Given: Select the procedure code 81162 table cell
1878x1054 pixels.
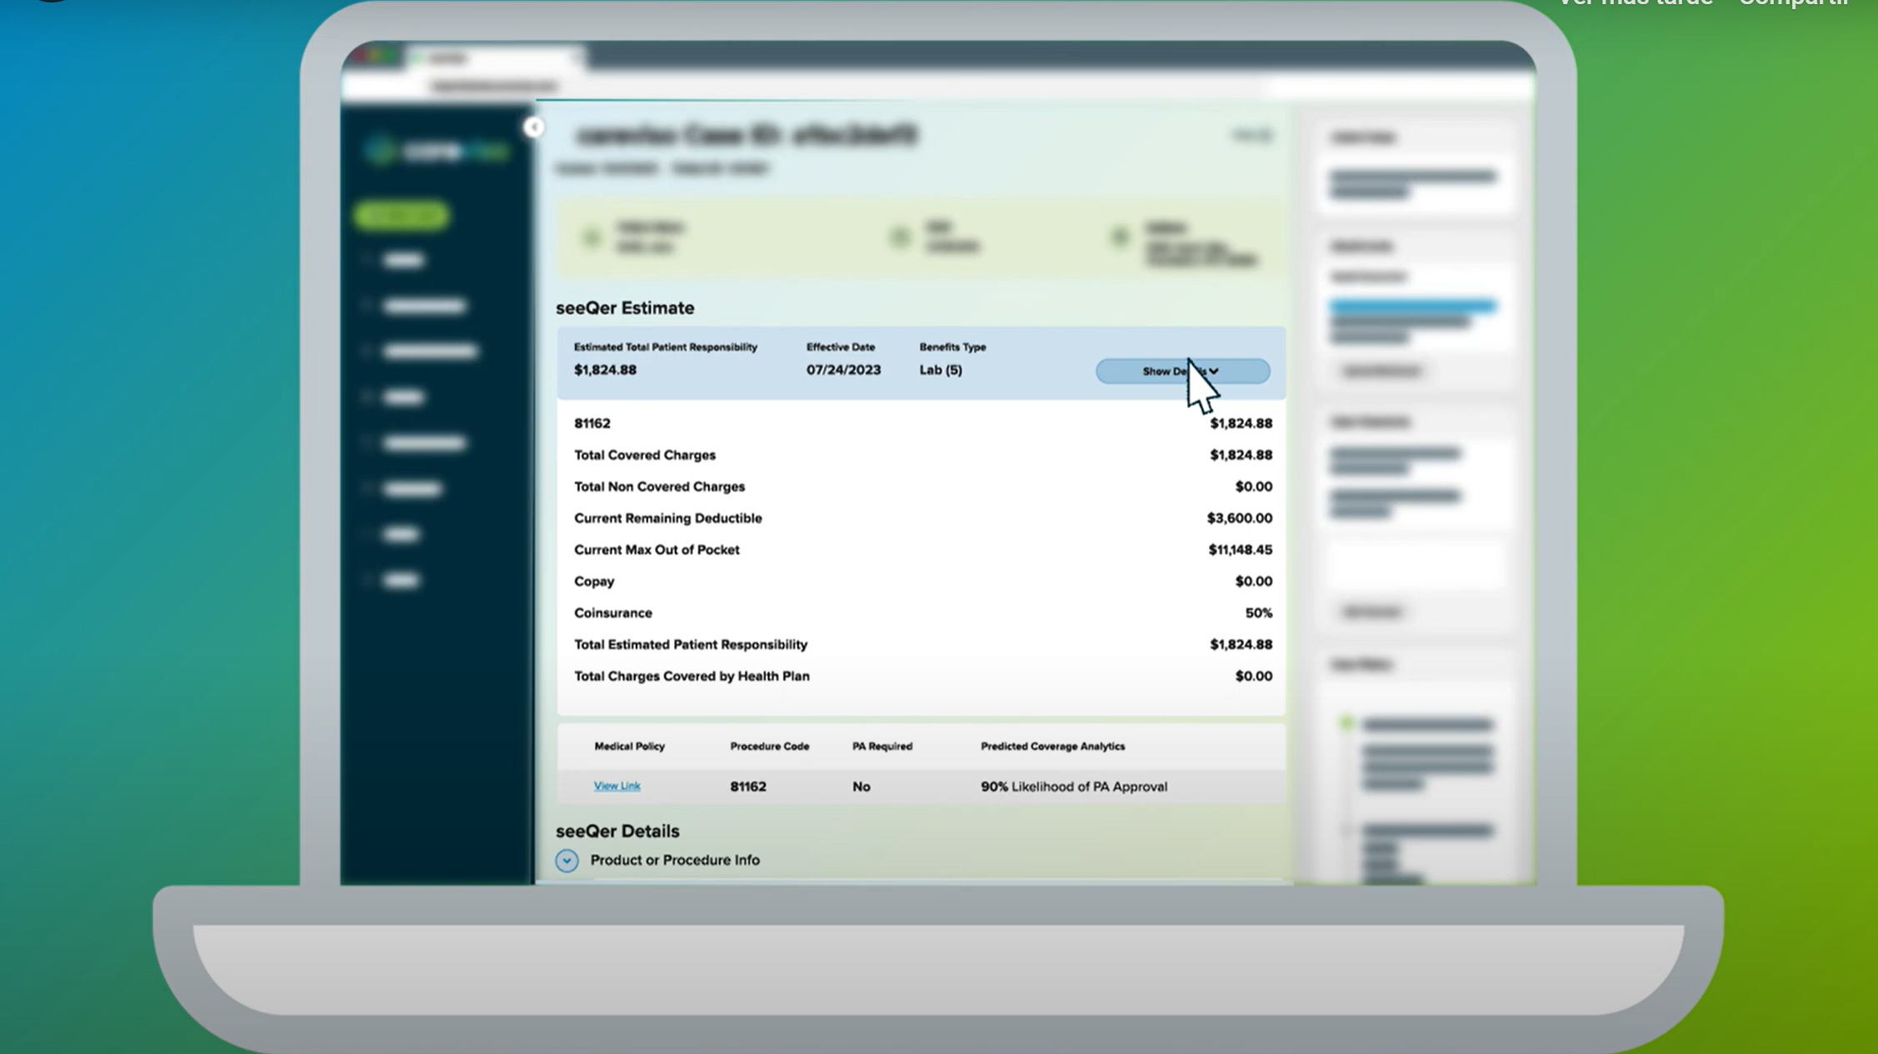Looking at the screenshot, I should click(747, 787).
